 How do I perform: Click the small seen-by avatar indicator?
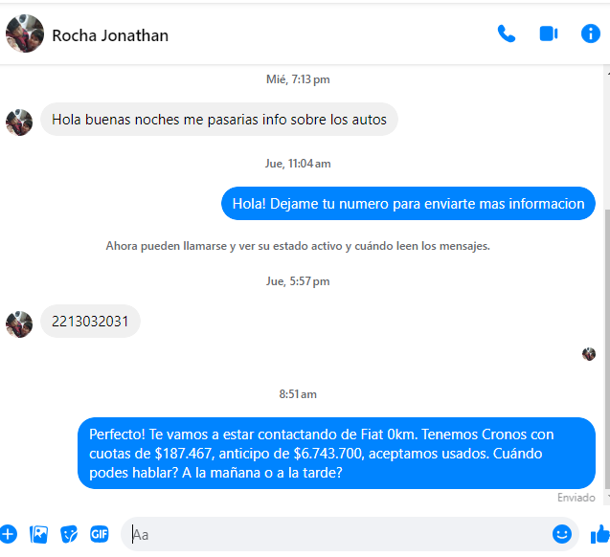(x=589, y=354)
